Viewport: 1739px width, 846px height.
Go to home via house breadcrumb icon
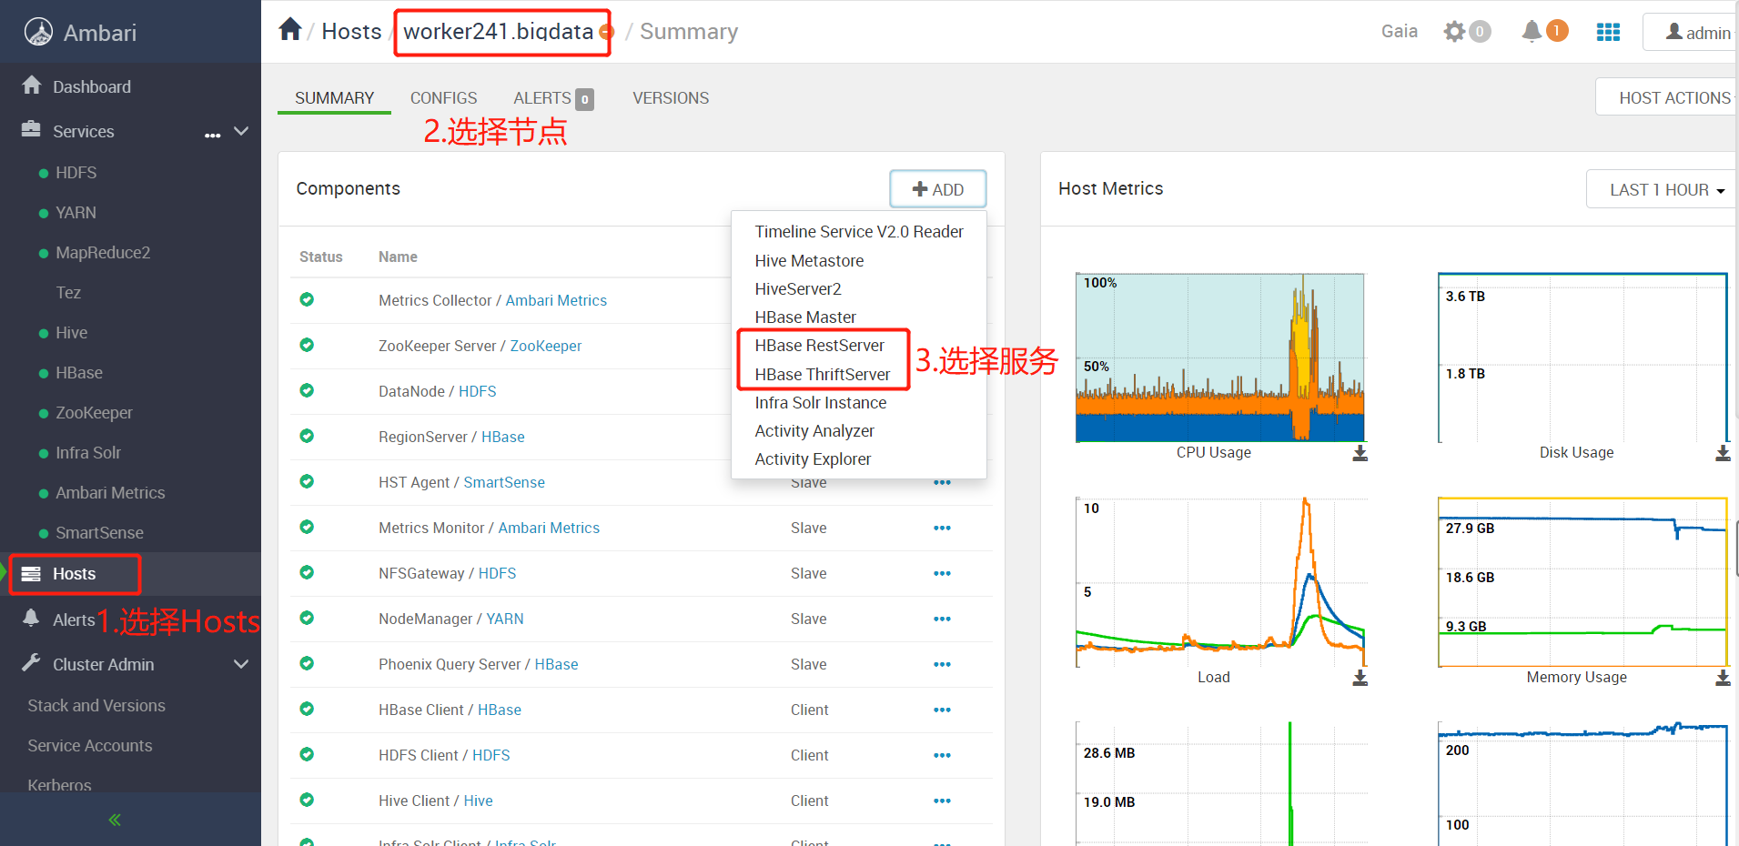click(290, 30)
